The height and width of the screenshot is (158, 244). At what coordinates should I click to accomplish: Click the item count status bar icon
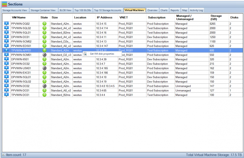[3, 155]
